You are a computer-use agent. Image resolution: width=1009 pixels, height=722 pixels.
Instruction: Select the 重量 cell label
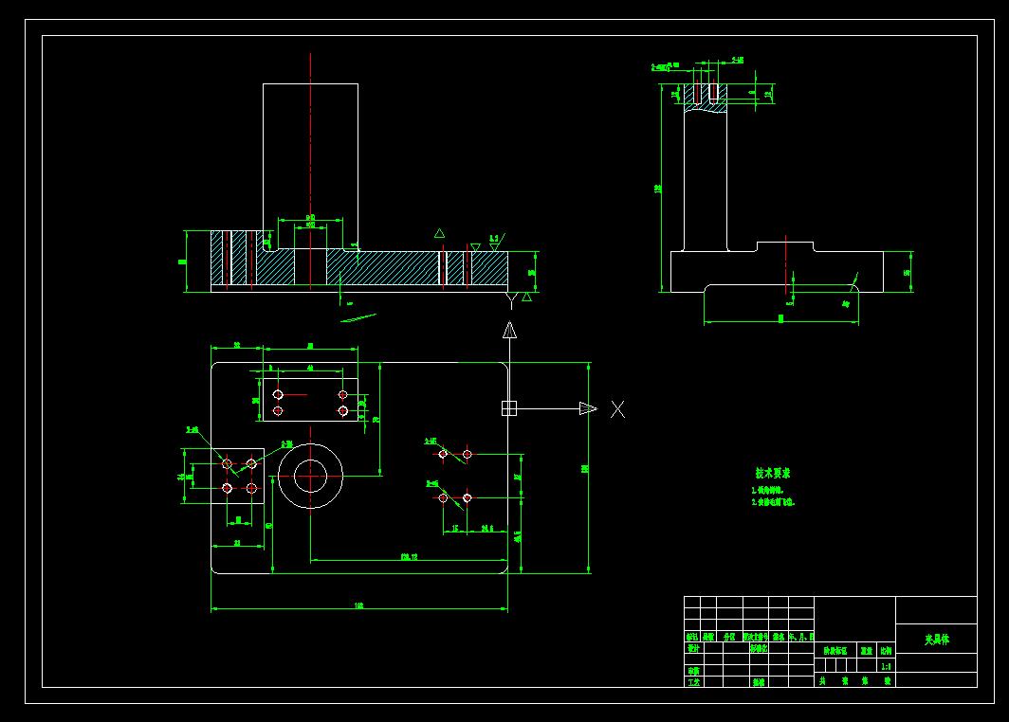tap(866, 651)
